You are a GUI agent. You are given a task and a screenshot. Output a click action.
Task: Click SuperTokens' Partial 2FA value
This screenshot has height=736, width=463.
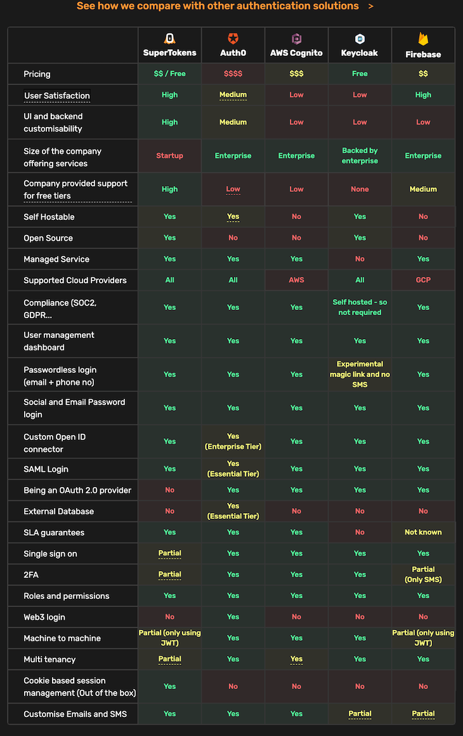(x=169, y=574)
